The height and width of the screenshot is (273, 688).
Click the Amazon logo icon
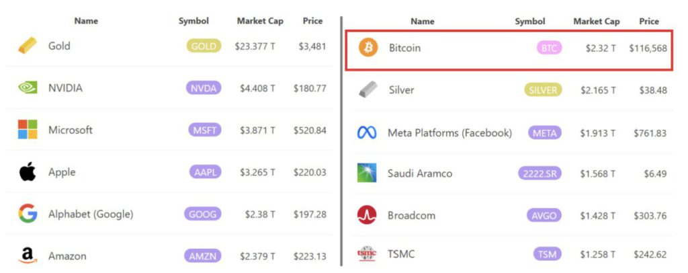(28, 256)
